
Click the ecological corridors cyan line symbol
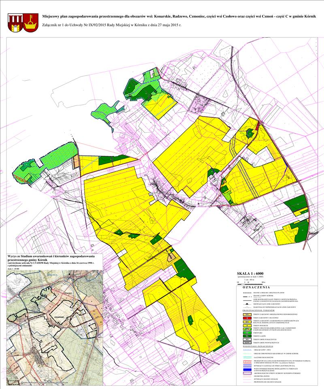click(247, 357)
